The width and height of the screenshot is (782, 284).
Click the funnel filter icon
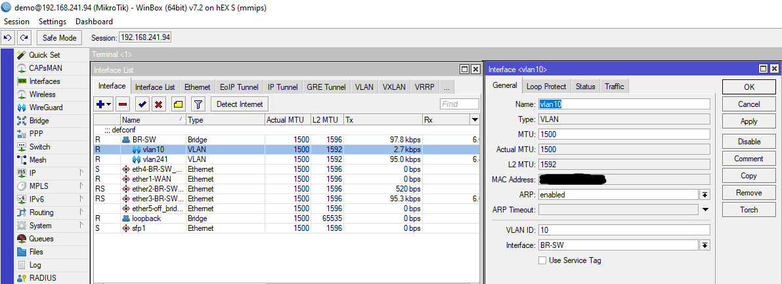pyautogui.click(x=198, y=104)
